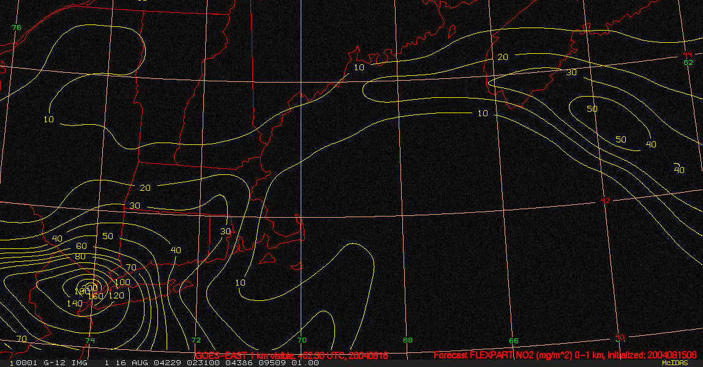Viewport: 703px width, 367px height.
Task: Click the red latitude label 44
Action: pyautogui.click(x=687, y=54)
